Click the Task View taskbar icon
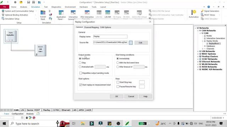The height and width of the screenshot is (127, 227). click(x=74, y=123)
